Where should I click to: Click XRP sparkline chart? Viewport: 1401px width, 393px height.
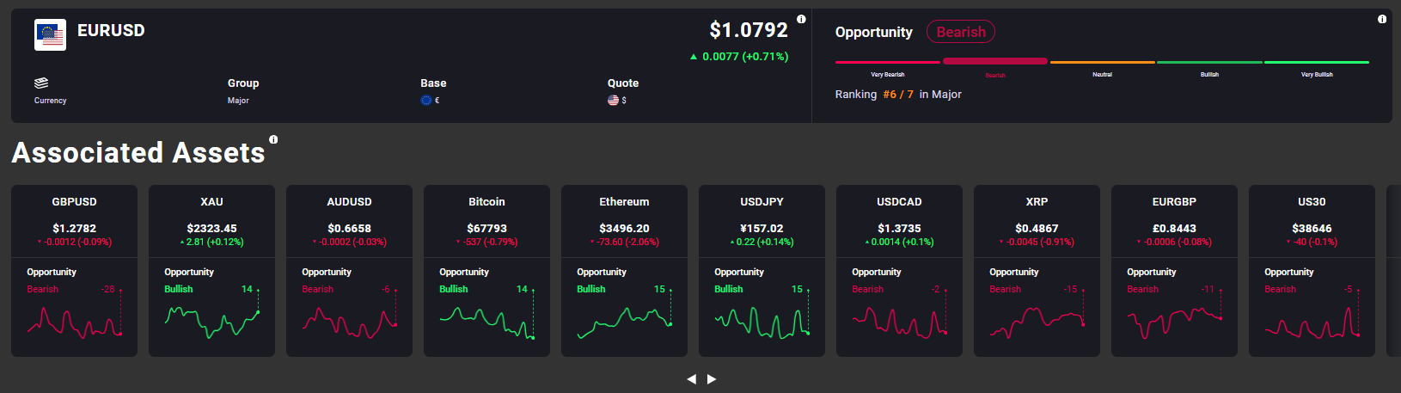pyautogui.click(x=1037, y=322)
